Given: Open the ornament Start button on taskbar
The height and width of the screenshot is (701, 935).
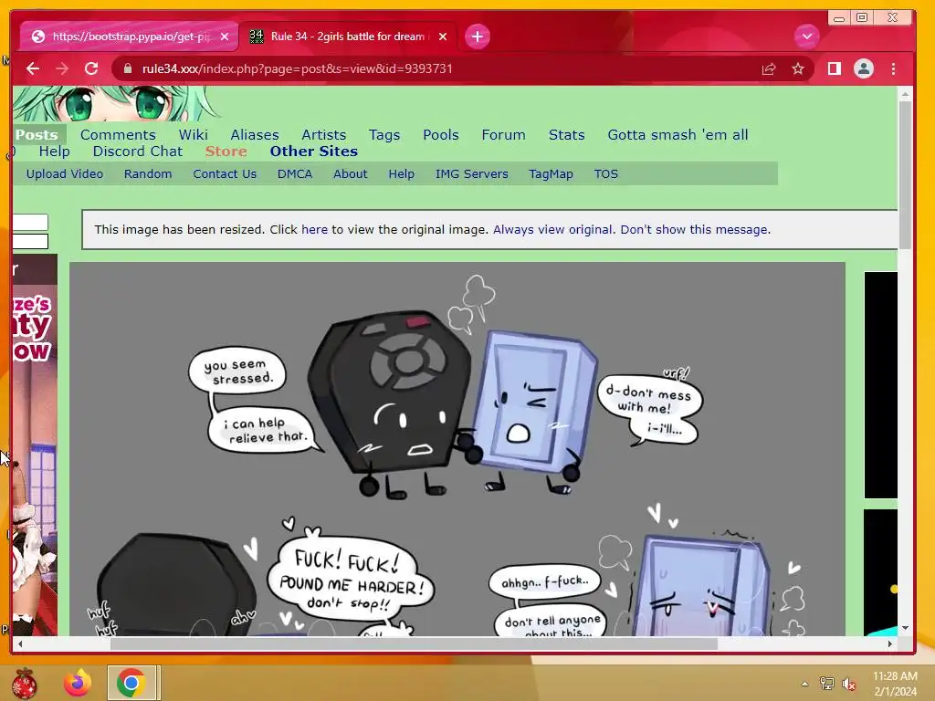Looking at the screenshot, I should 24,683.
